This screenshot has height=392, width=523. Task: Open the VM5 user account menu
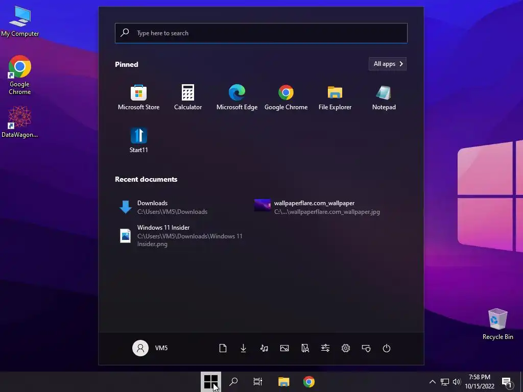point(150,348)
